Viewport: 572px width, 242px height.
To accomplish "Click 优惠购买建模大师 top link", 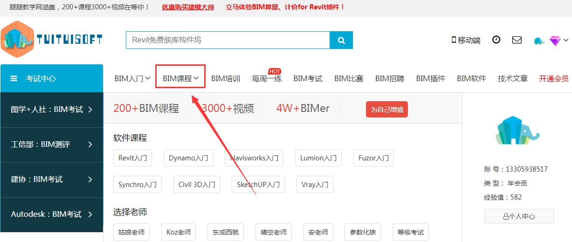I will (188, 7).
